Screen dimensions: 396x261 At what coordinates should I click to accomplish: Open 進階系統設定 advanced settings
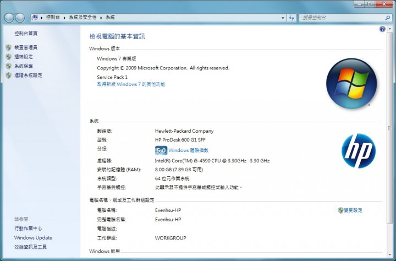click(x=28, y=75)
